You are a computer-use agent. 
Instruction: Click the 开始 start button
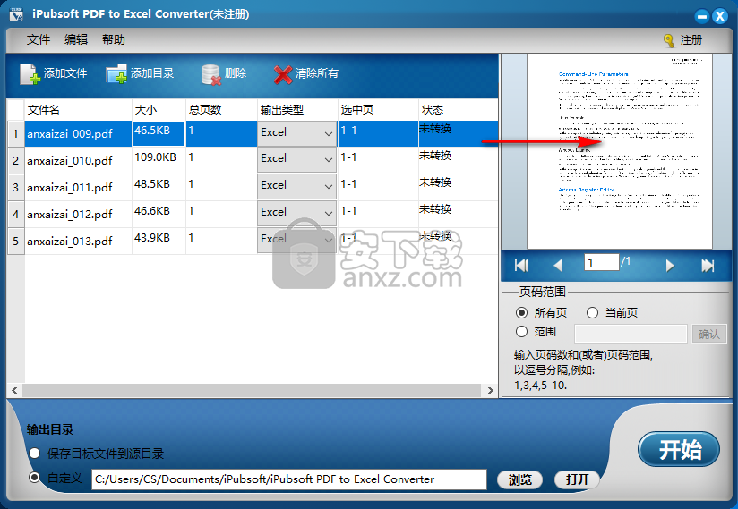(679, 449)
